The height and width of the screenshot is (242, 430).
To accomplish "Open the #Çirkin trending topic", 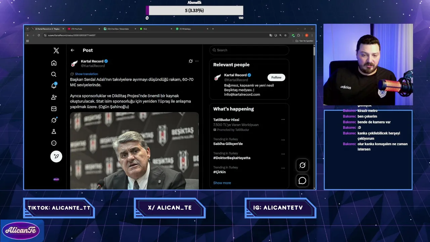I will pos(219,172).
